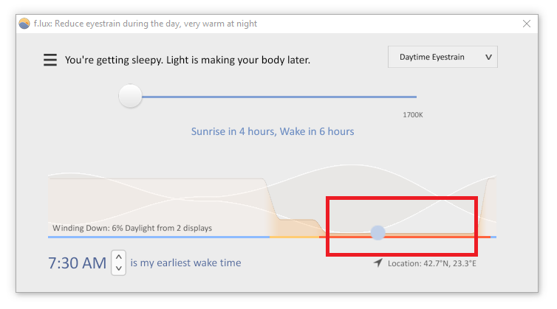Image resolution: width=557 pixels, height=309 pixels.
Task: Click the blue color temperature slider track
Action: click(x=279, y=97)
